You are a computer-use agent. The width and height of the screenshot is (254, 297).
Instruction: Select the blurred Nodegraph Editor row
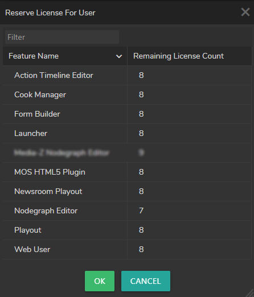(127, 152)
